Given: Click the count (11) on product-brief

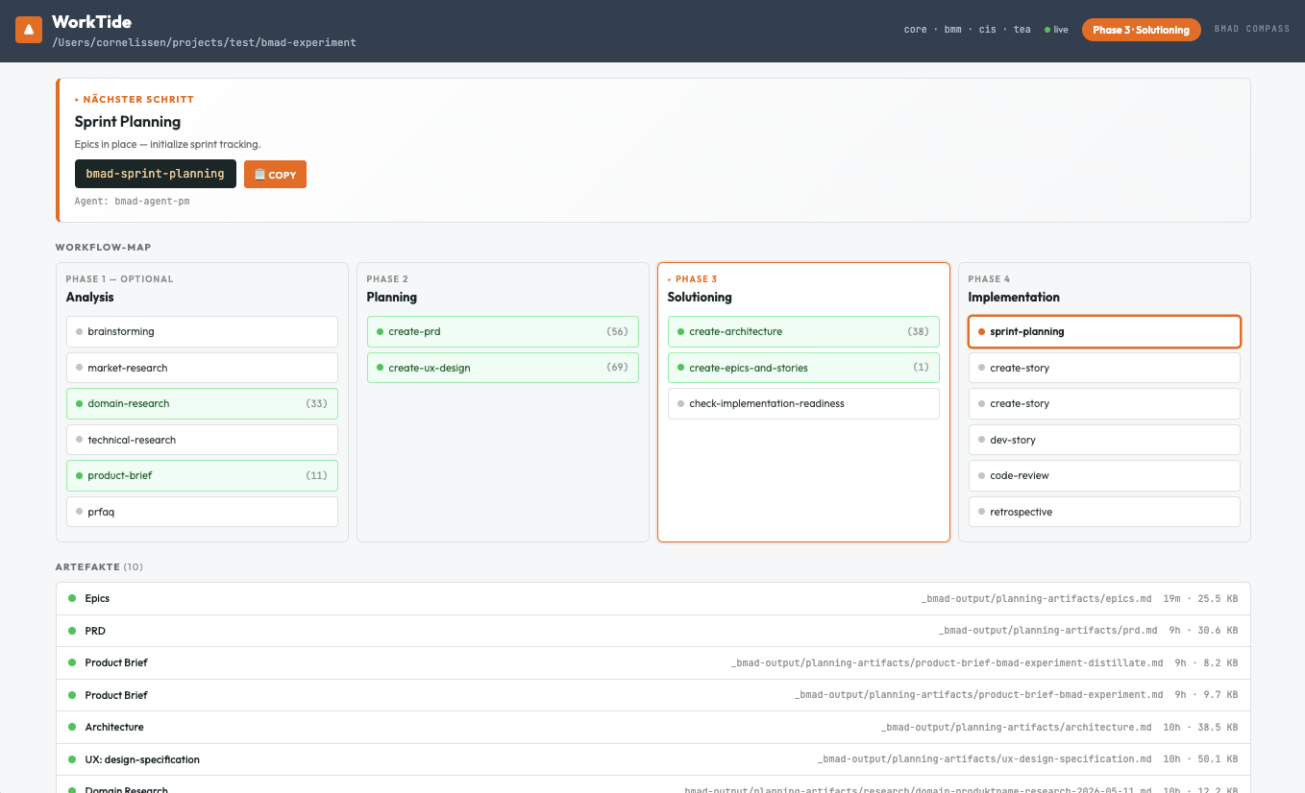Looking at the screenshot, I should (x=317, y=475).
